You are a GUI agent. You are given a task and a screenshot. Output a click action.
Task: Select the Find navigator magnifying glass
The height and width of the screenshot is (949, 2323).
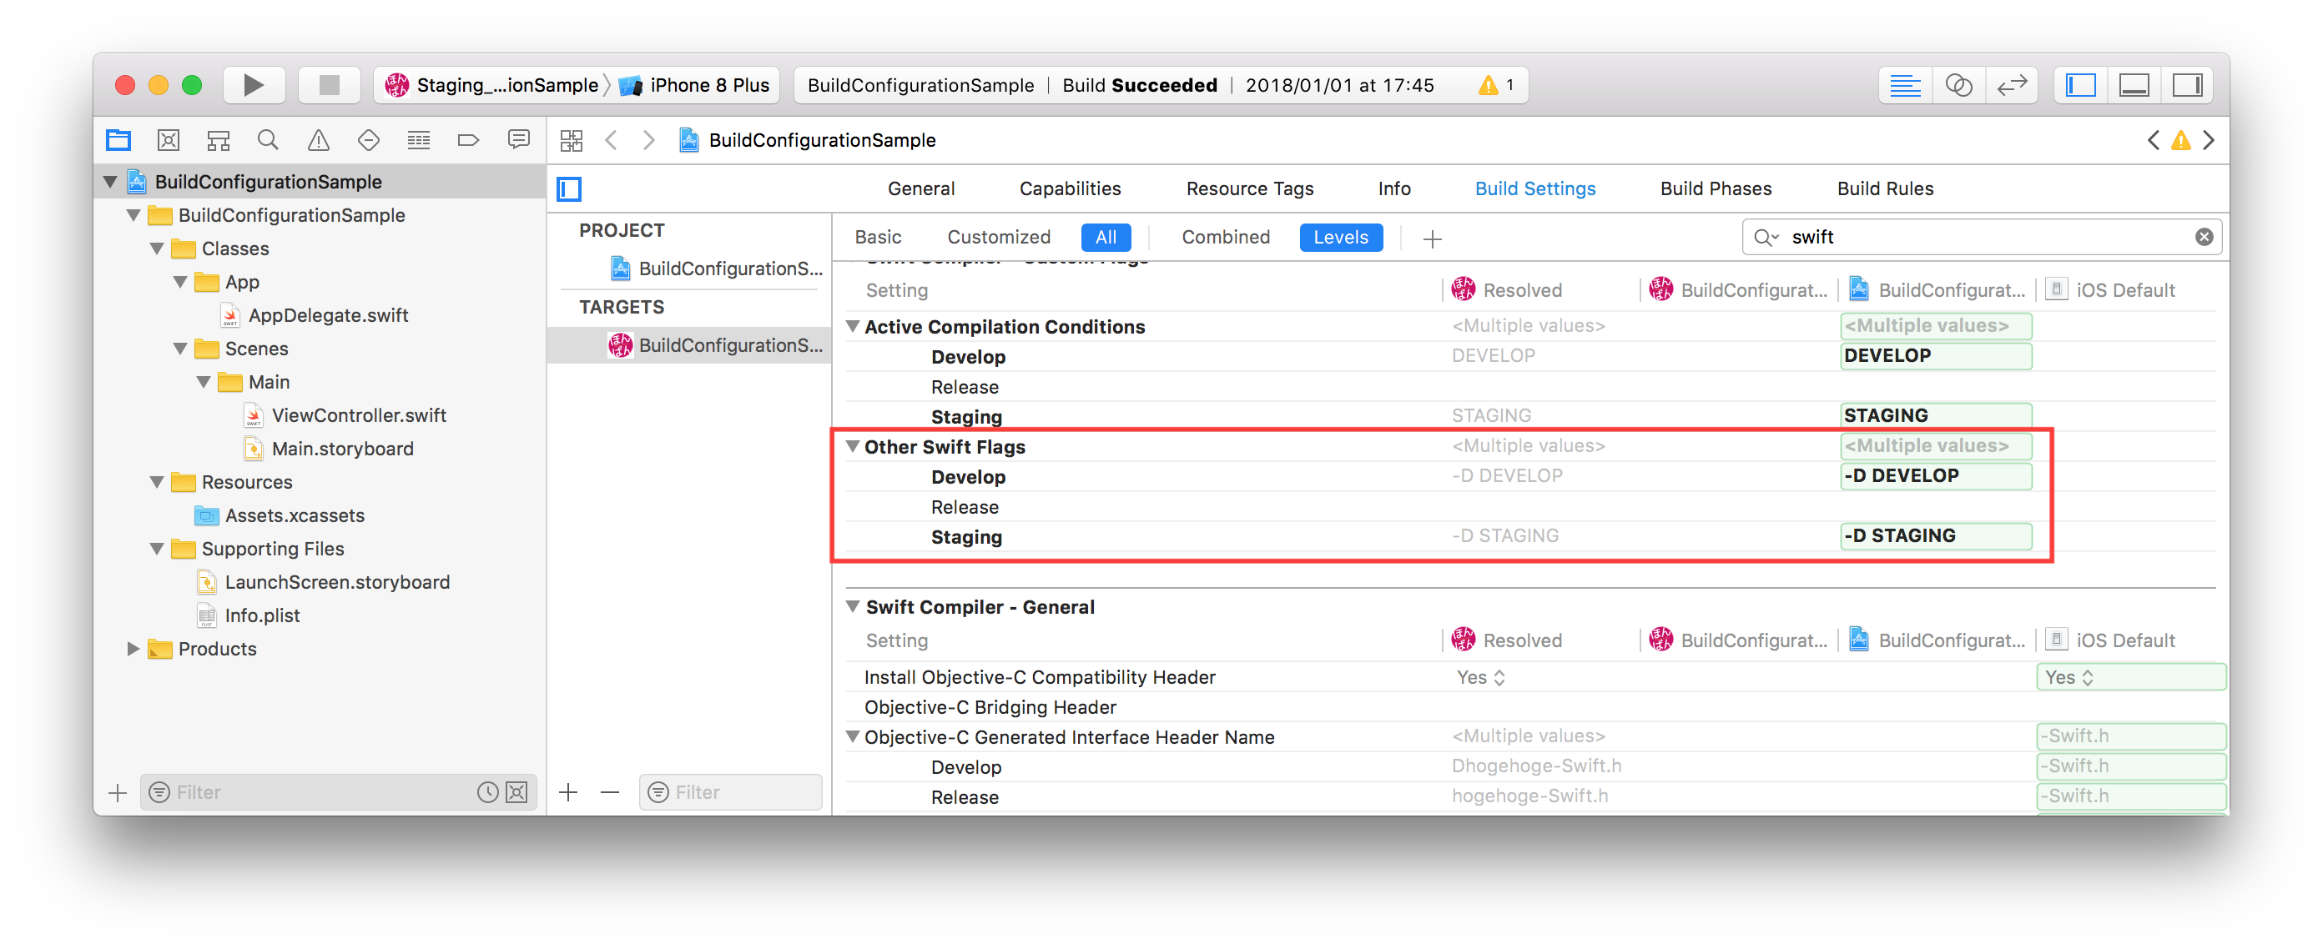[267, 140]
